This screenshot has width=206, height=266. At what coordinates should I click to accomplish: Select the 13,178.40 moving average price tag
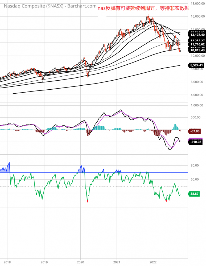coord(197,35)
